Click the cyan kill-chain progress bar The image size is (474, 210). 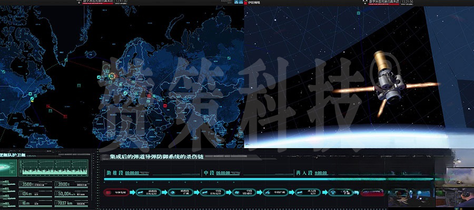point(263,179)
